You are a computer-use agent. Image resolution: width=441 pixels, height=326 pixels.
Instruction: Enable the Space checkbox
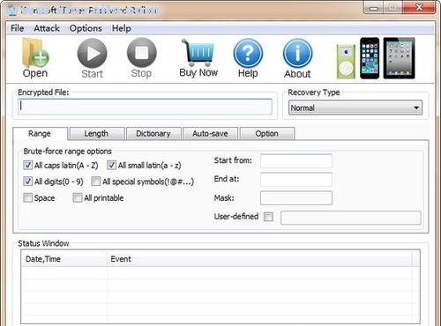point(28,197)
